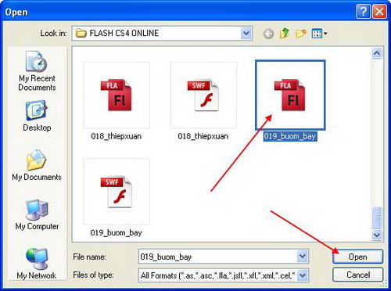Cancel the Open dialog
The width and height of the screenshot is (391, 291).
tap(358, 275)
